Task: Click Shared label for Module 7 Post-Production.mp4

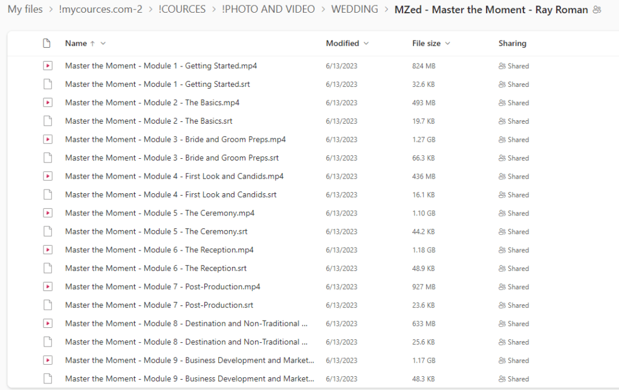Action: click(518, 287)
